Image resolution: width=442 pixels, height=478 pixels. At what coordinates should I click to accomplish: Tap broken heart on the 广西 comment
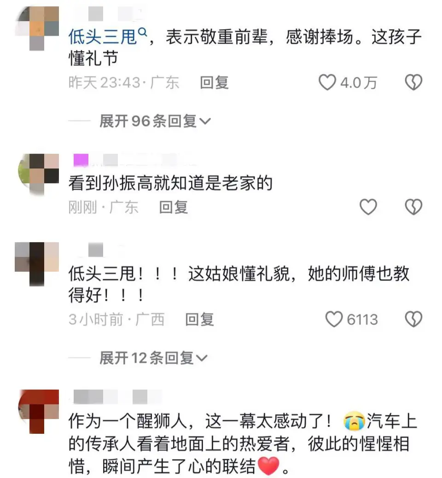413,319
